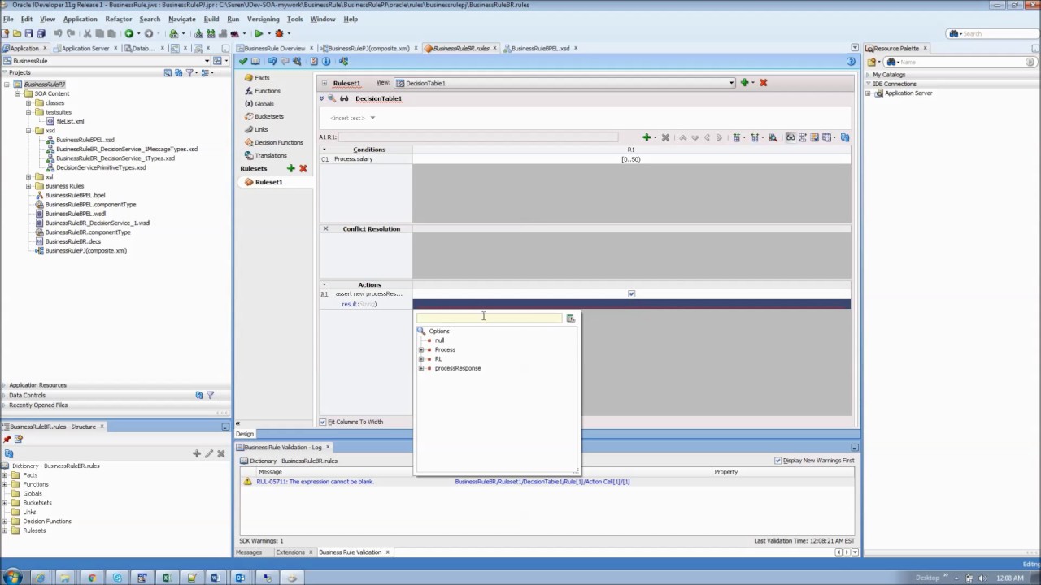Click the expression text input field

(489, 318)
